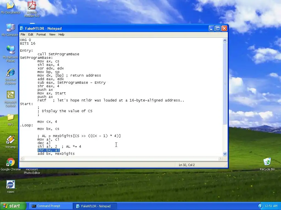Click the '; return address' comment
This screenshot has width=281, height=210.
click(x=83, y=75)
